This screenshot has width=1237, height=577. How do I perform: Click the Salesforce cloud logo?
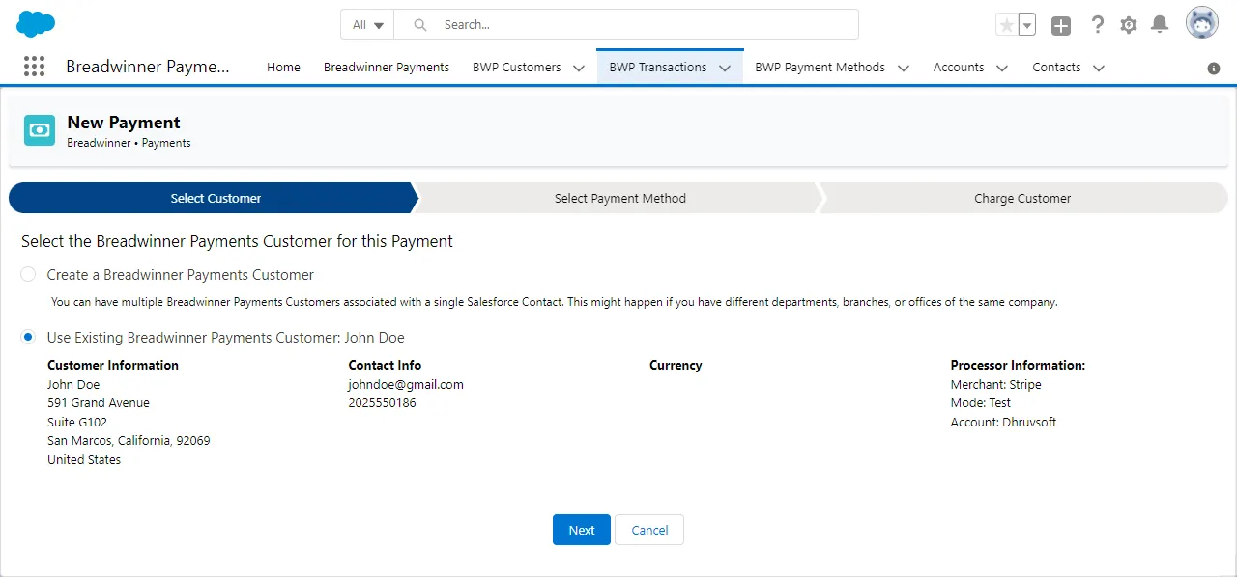click(x=36, y=23)
